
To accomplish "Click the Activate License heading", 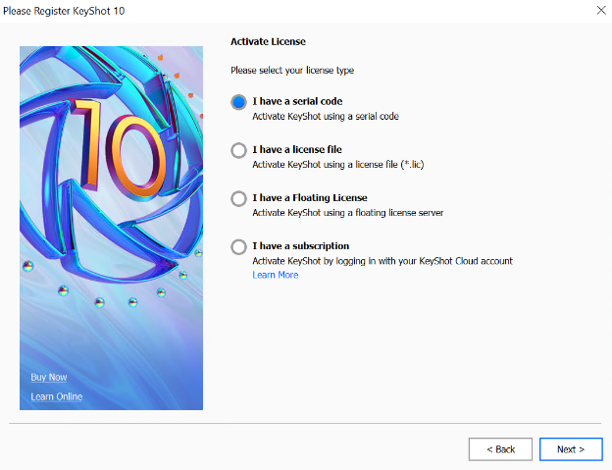I will coord(268,41).
